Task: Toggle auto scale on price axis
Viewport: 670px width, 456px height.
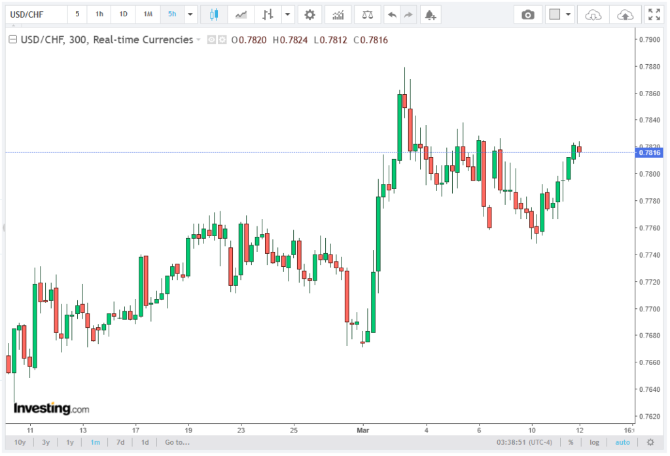Action: tap(622, 442)
